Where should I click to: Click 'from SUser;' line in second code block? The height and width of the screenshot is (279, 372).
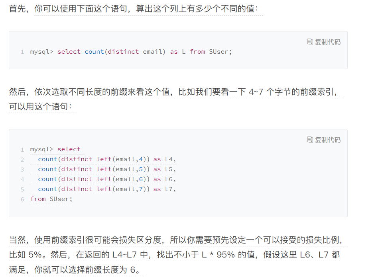click(51, 199)
